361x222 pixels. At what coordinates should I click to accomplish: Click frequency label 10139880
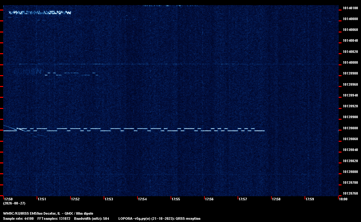(350, 128)
